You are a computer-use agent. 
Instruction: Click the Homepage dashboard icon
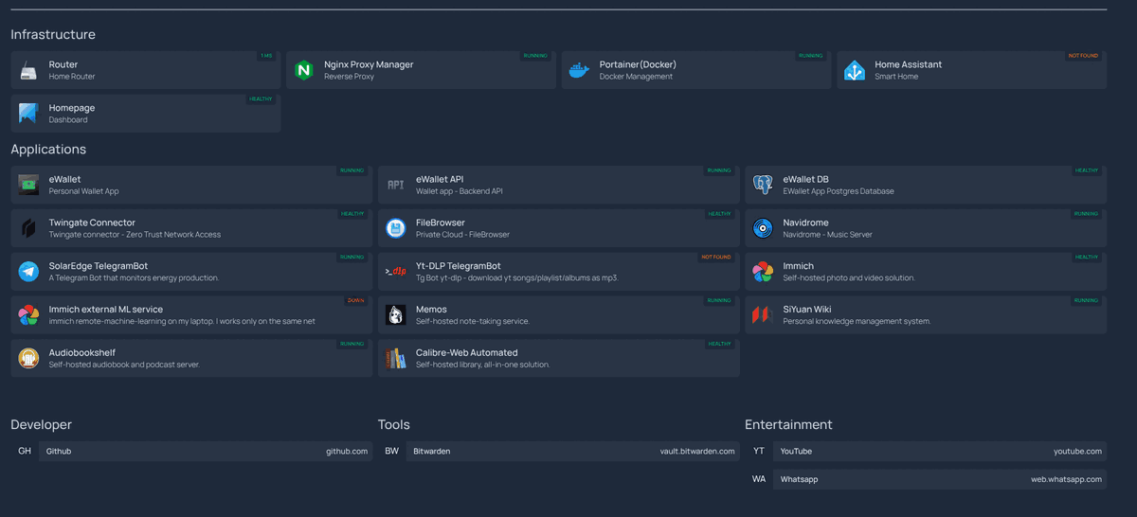tap(28, 114)
